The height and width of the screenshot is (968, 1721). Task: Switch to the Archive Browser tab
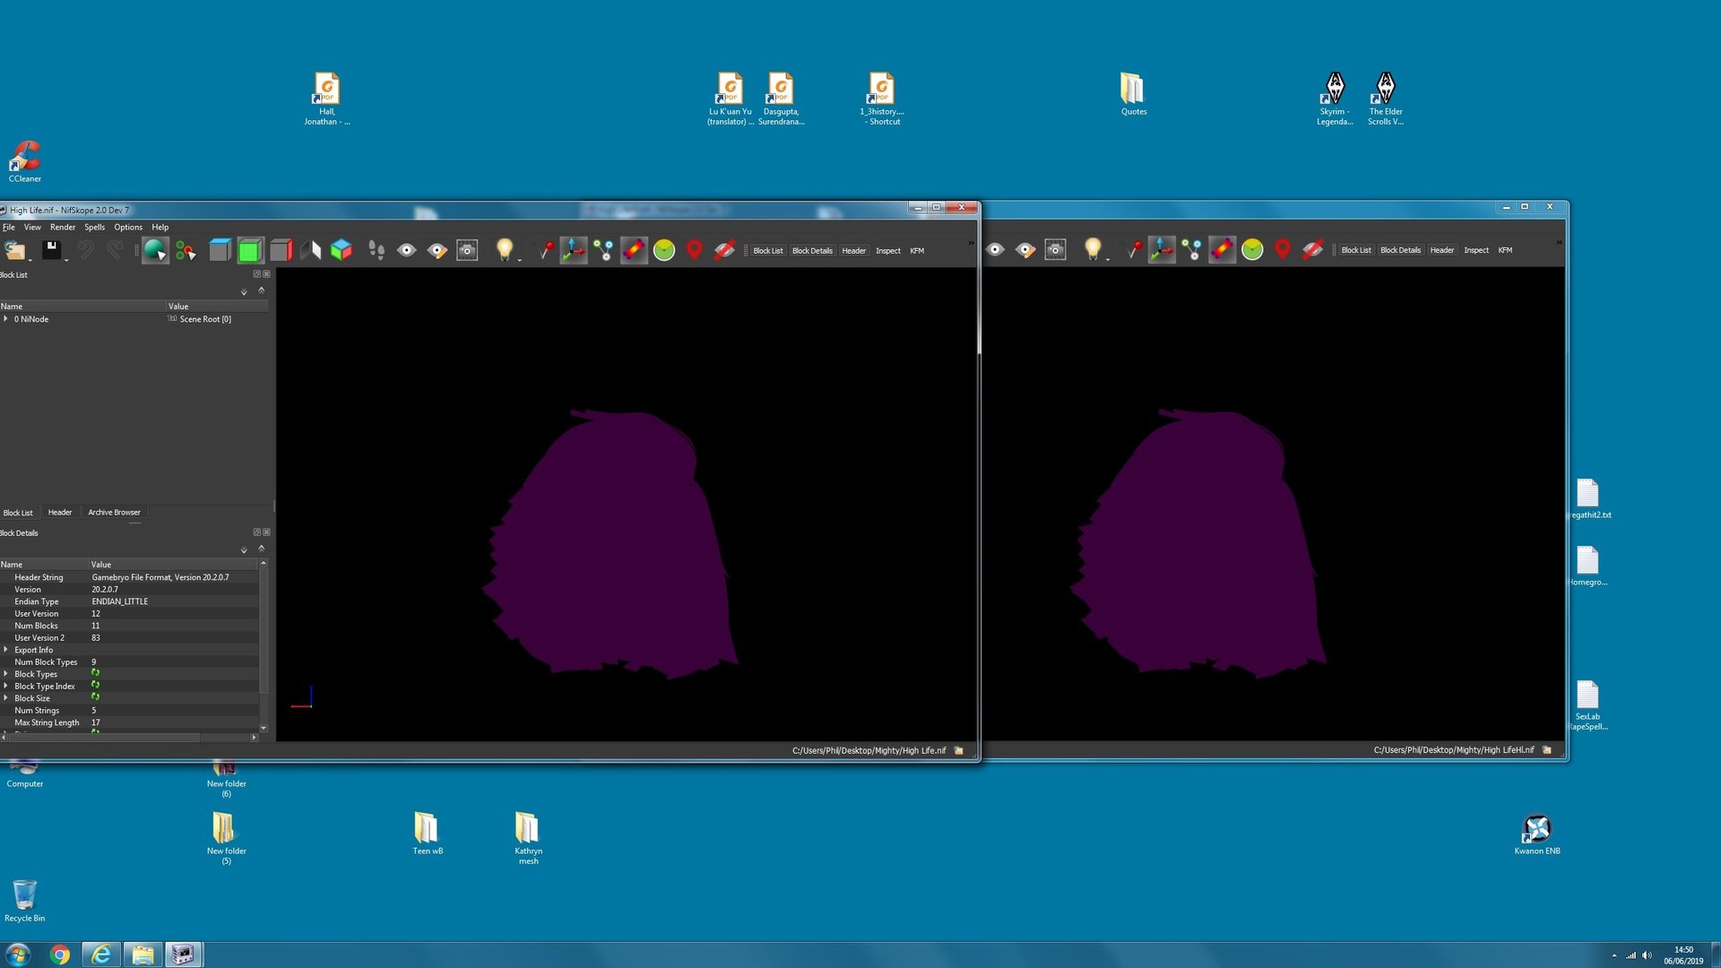pos(115,512)
